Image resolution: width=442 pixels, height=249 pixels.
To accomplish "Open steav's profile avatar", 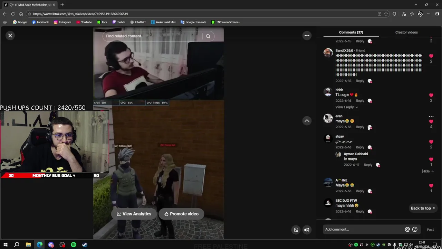I will click(x=328, y=139).
